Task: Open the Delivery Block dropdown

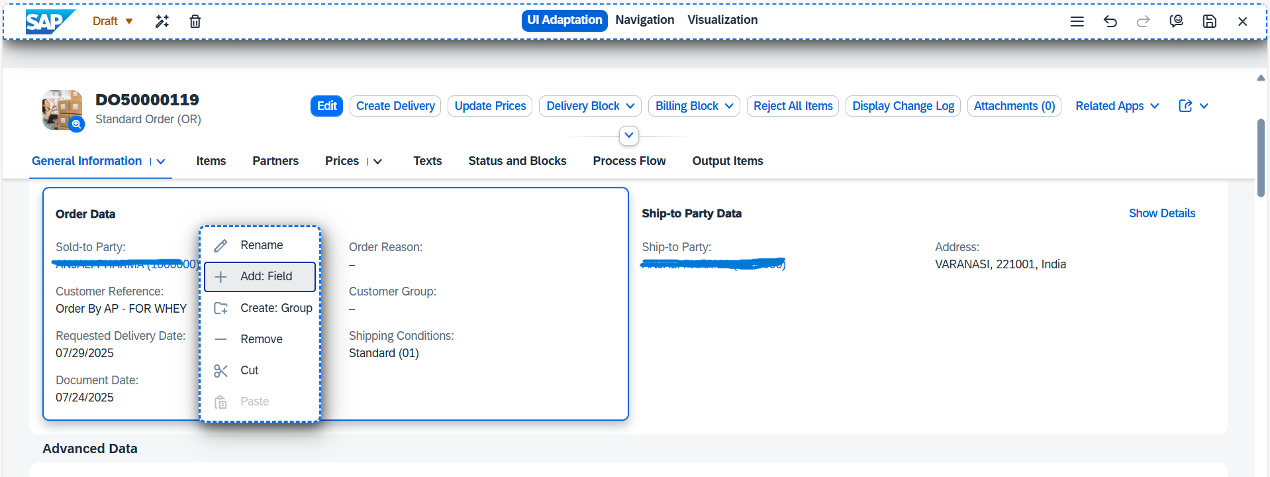Action: [590, 106]
